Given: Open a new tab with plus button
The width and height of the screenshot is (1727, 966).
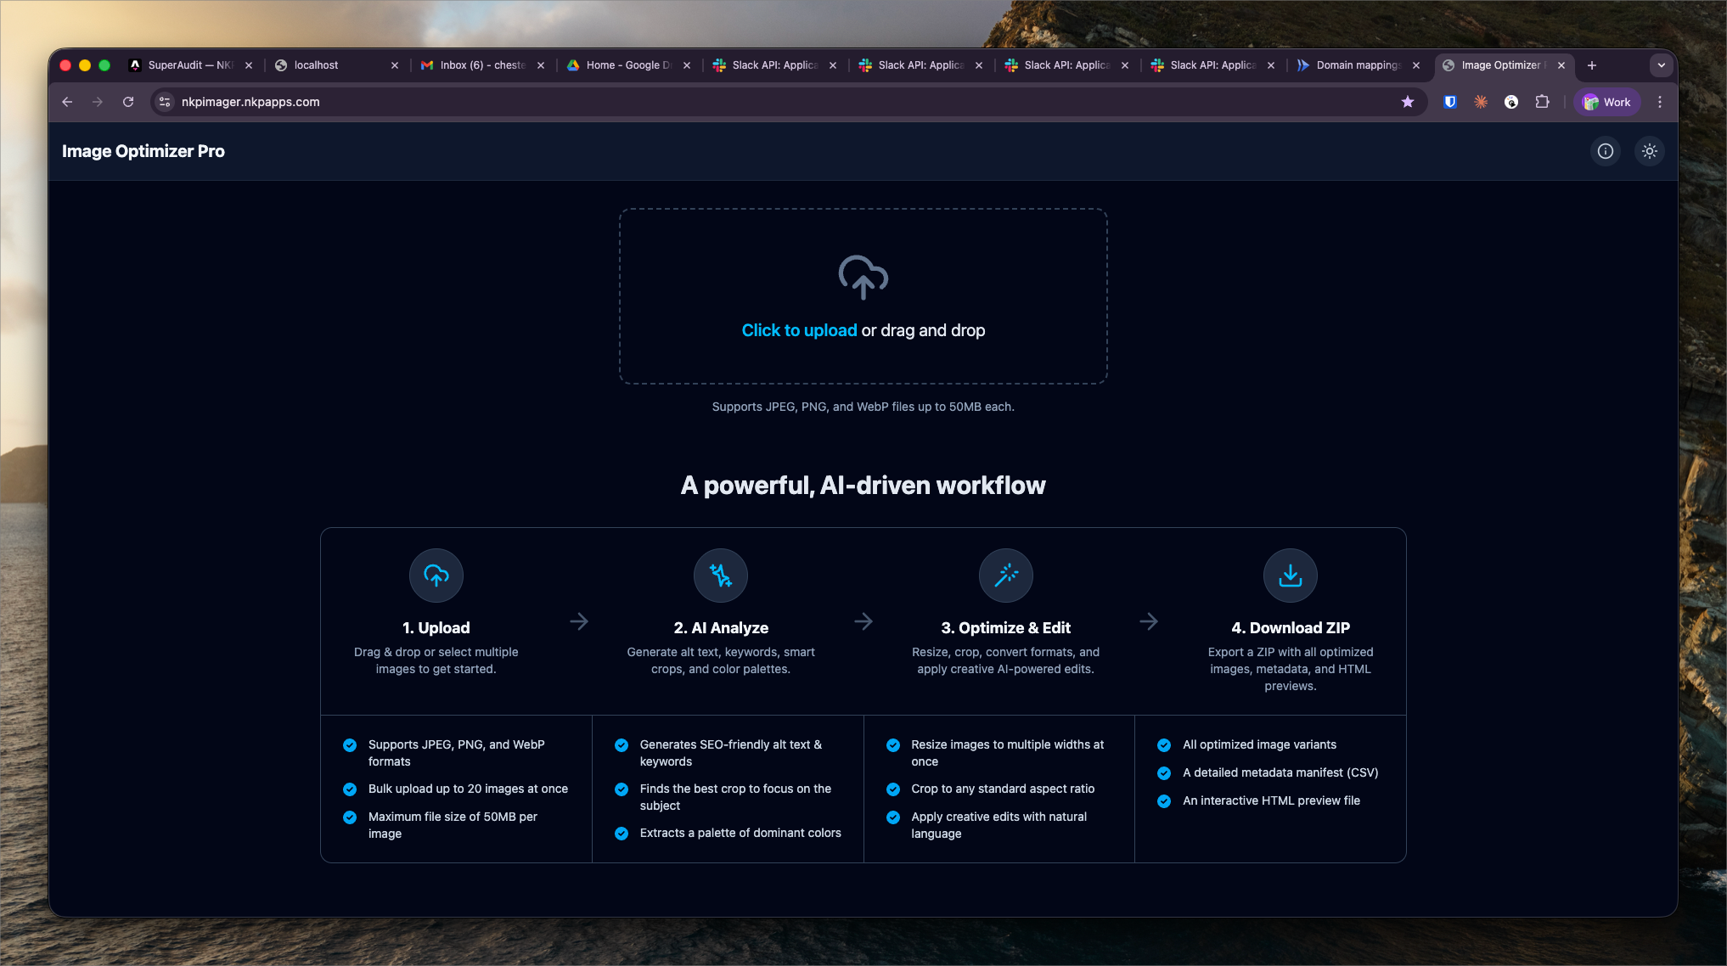Looking at the screenshot, I should pos(1592,65).
